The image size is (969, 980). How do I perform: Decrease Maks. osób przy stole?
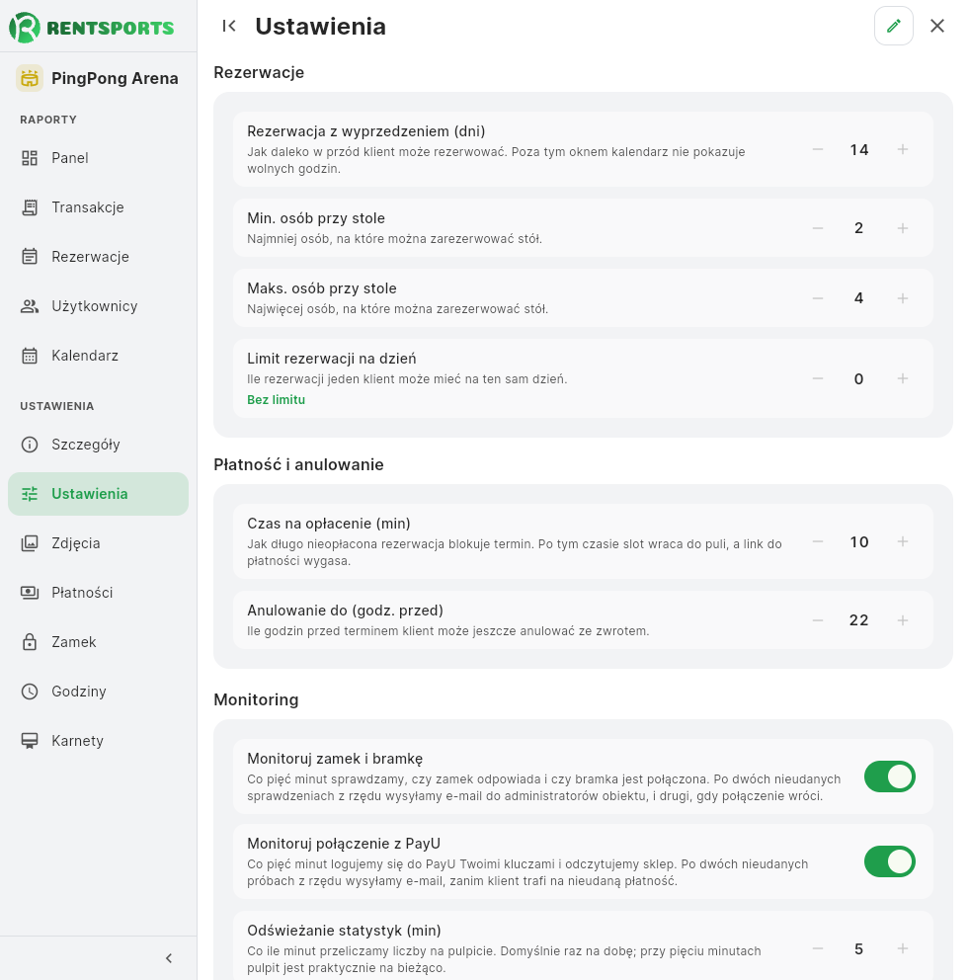tap(818, 298)
